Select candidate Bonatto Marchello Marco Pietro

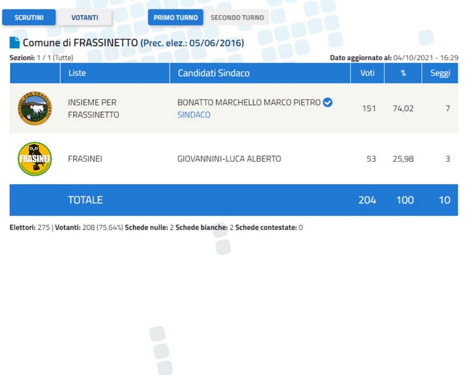(x=249, y=103)
